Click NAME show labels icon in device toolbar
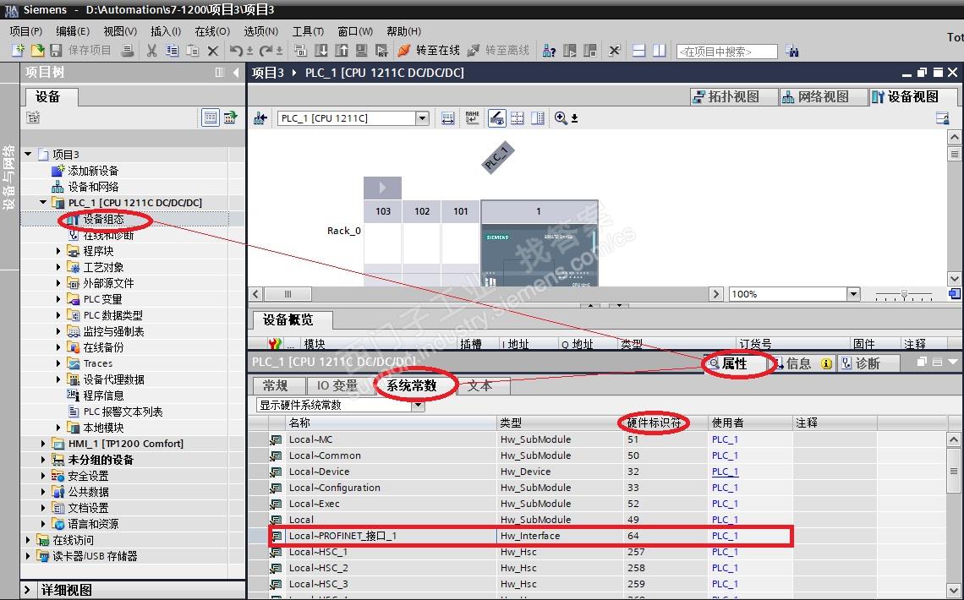The width and height of the screenshot is (964, 600). tap(472, 118)
